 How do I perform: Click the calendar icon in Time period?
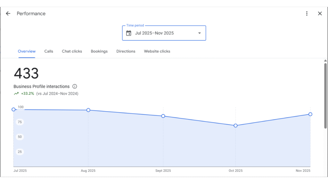point(129,33)
